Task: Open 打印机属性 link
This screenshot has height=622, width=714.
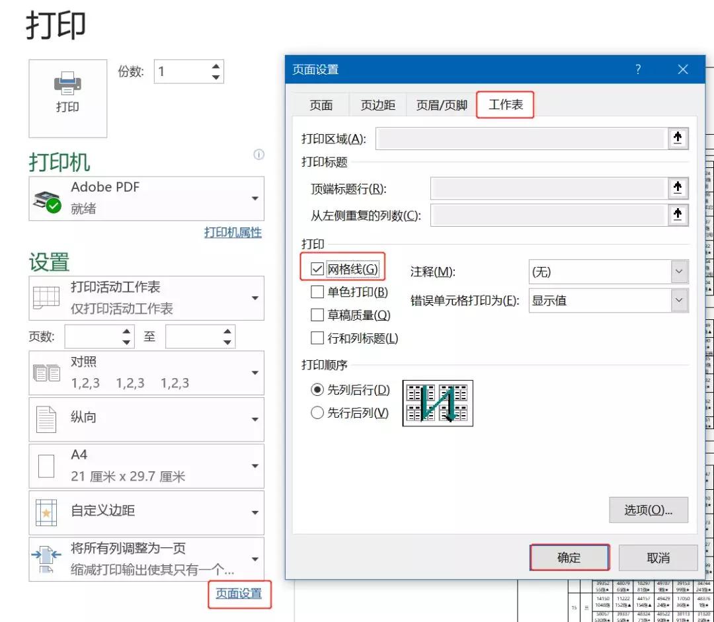Action: (233, 232)
